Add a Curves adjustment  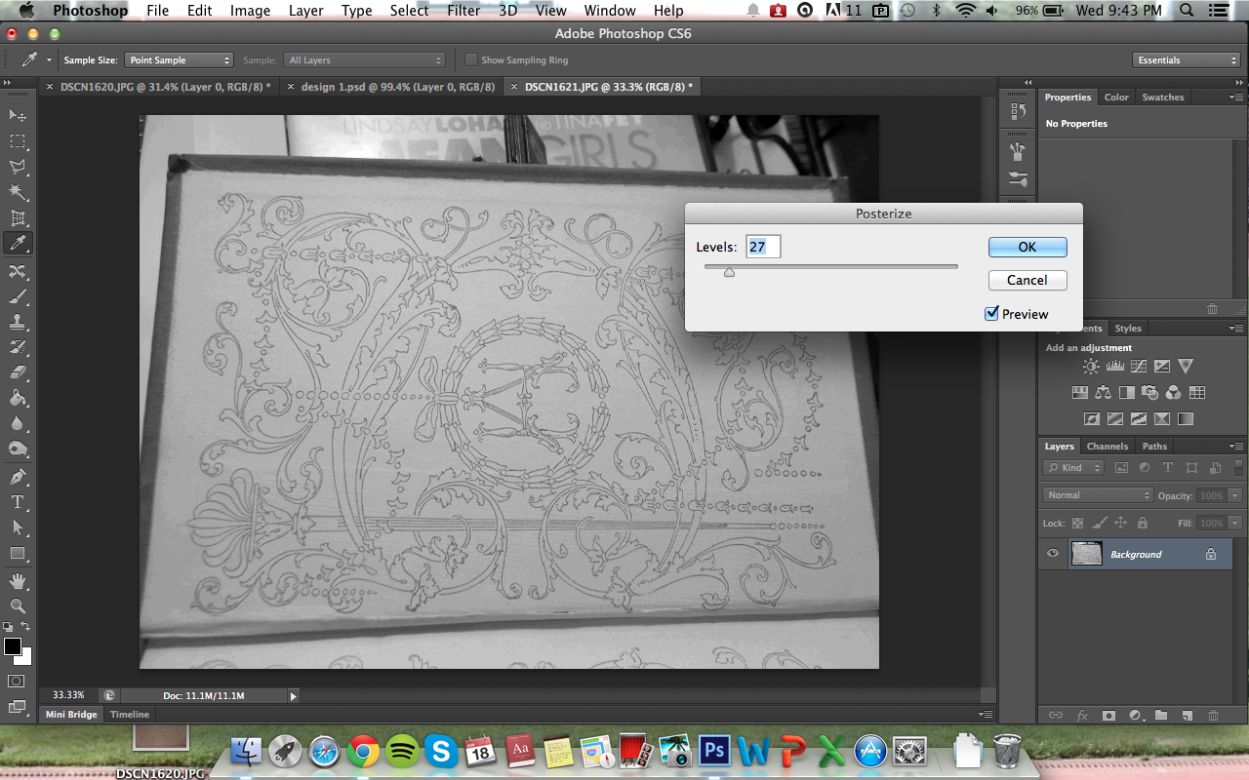coord(1139,367)
